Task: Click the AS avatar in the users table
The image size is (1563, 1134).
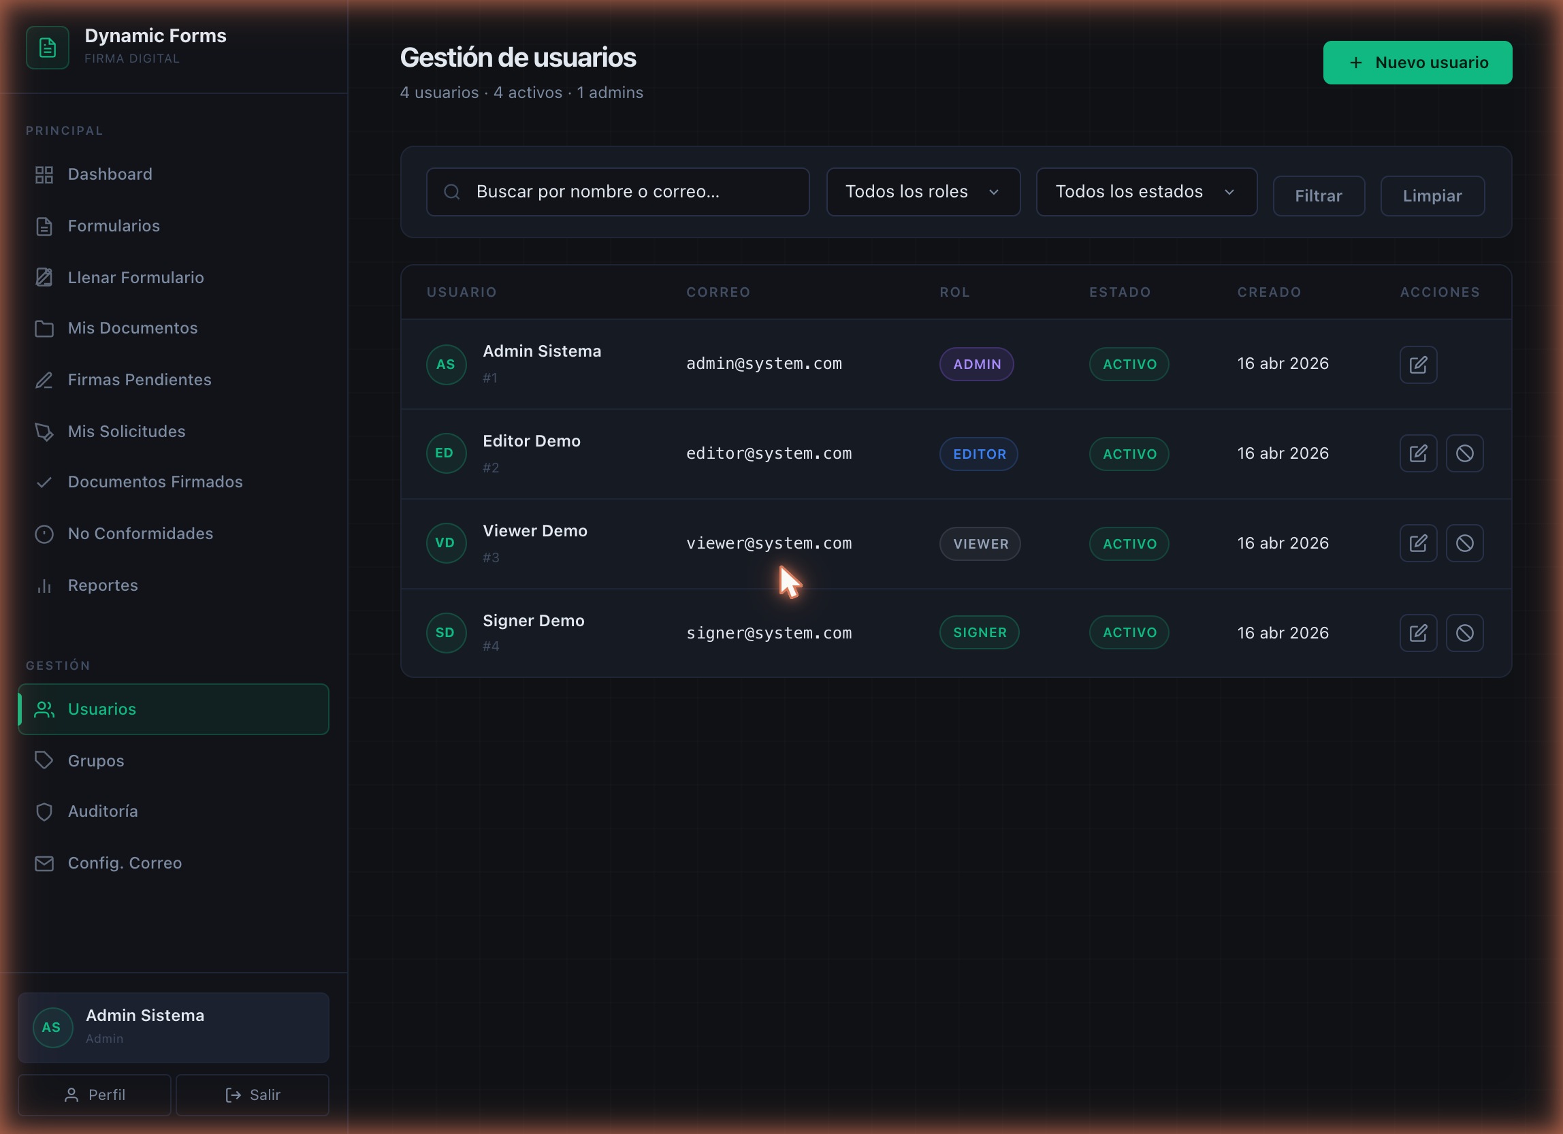Action: tap(446, 364)
